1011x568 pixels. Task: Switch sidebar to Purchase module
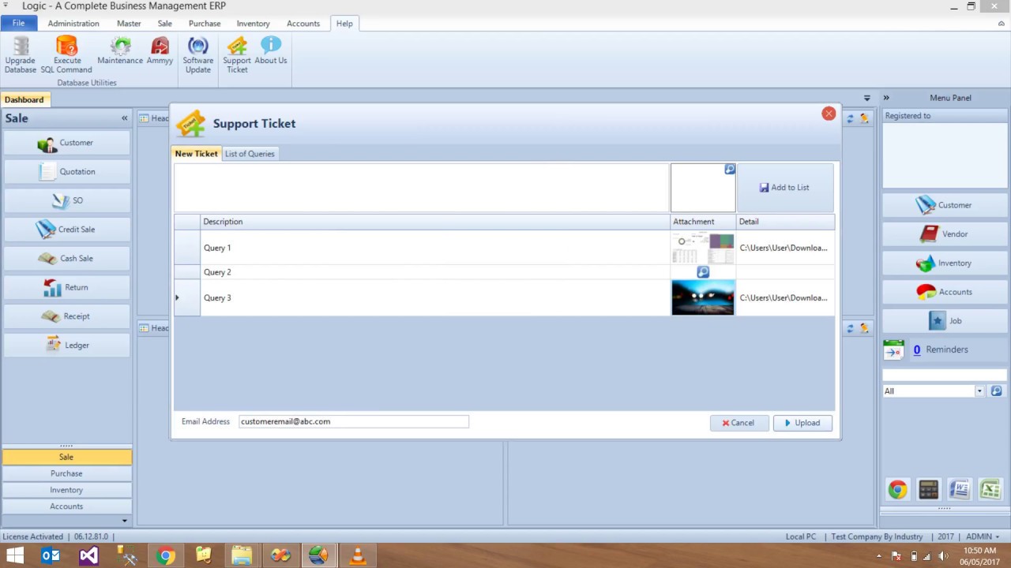66,473
